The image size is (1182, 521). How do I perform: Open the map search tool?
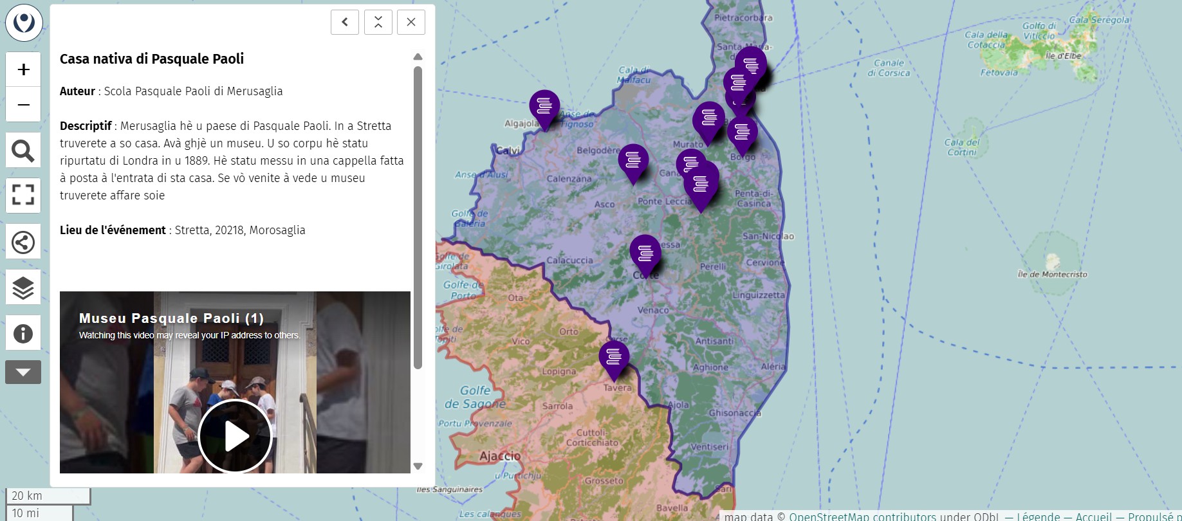point(23,151)
